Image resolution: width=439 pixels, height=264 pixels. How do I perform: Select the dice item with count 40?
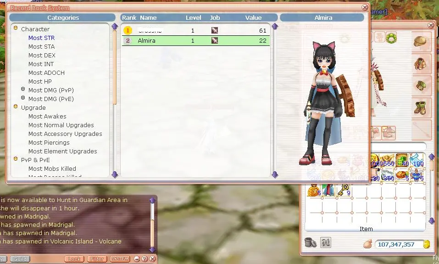(402, 160)
